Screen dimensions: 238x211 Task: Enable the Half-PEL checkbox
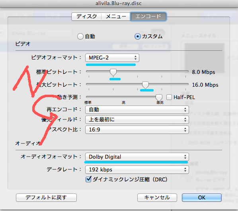click(x=169, y=97)
